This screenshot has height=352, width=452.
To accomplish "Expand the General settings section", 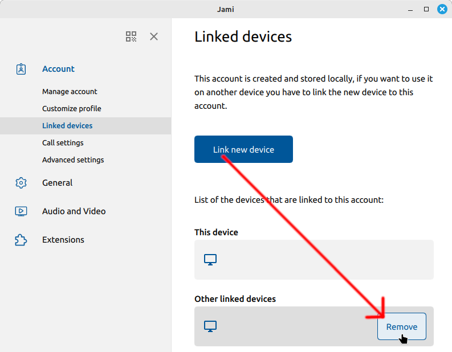I will tap(57, 183).
